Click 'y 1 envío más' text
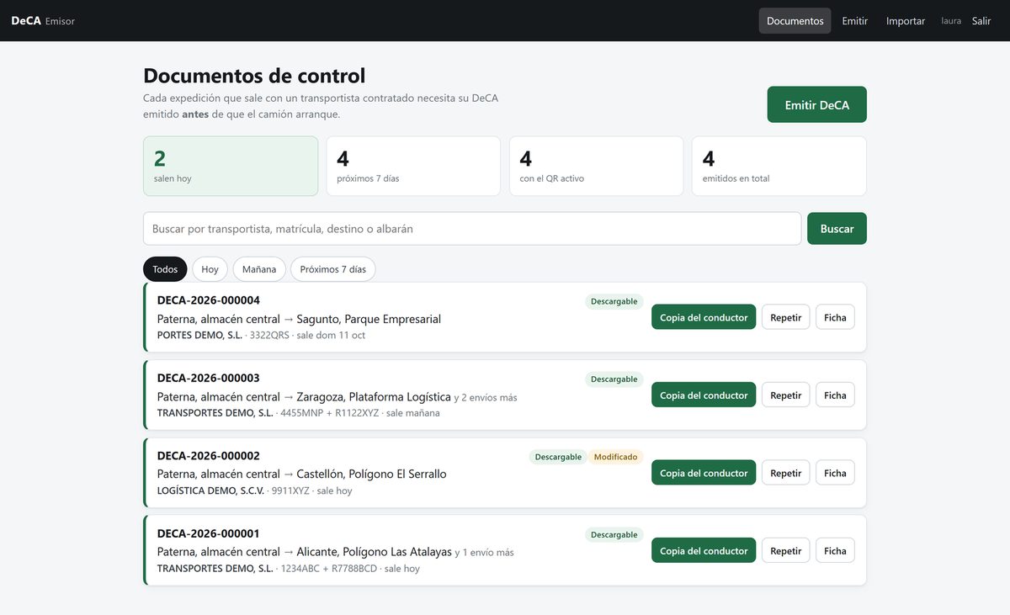The width and height of the screenshot is (1010, 615). 485,553
